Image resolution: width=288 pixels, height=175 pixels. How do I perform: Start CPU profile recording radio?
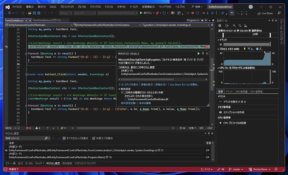click(220, 123)
